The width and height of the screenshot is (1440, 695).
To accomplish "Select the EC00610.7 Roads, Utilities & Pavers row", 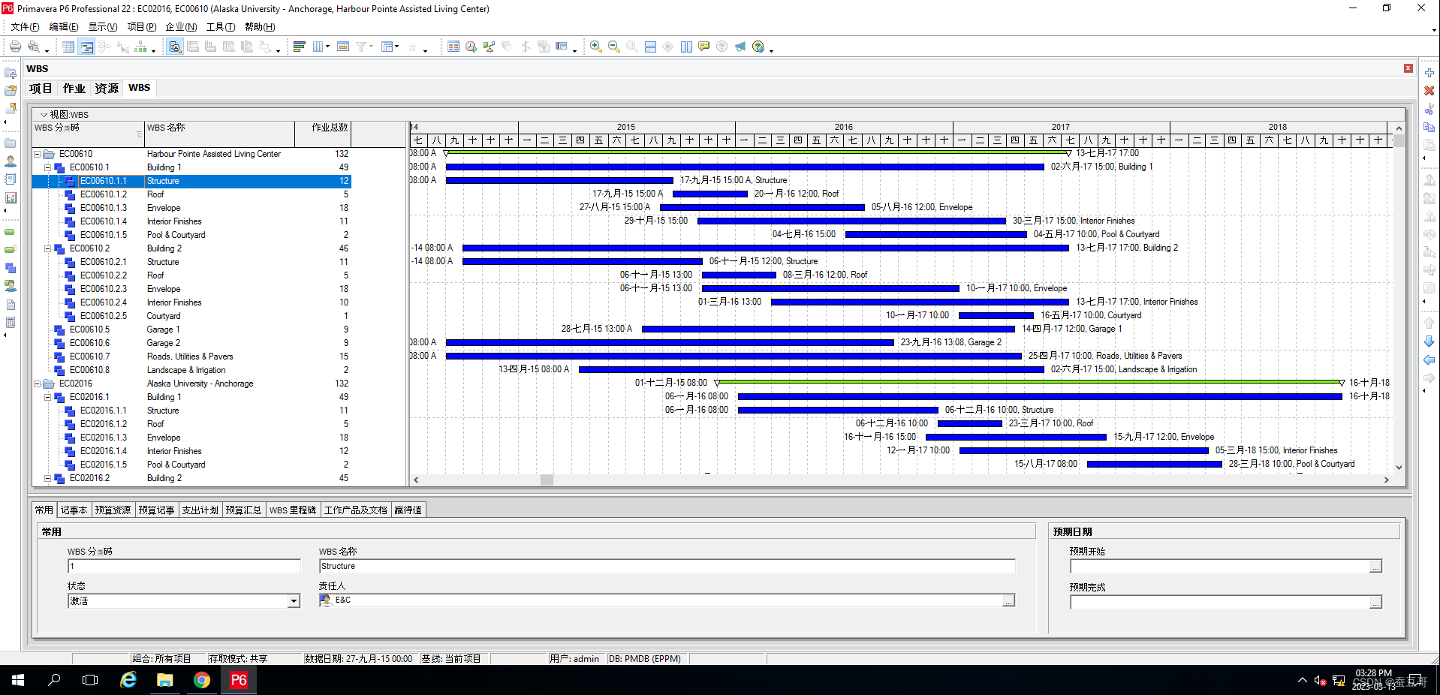I will (191, 357).
